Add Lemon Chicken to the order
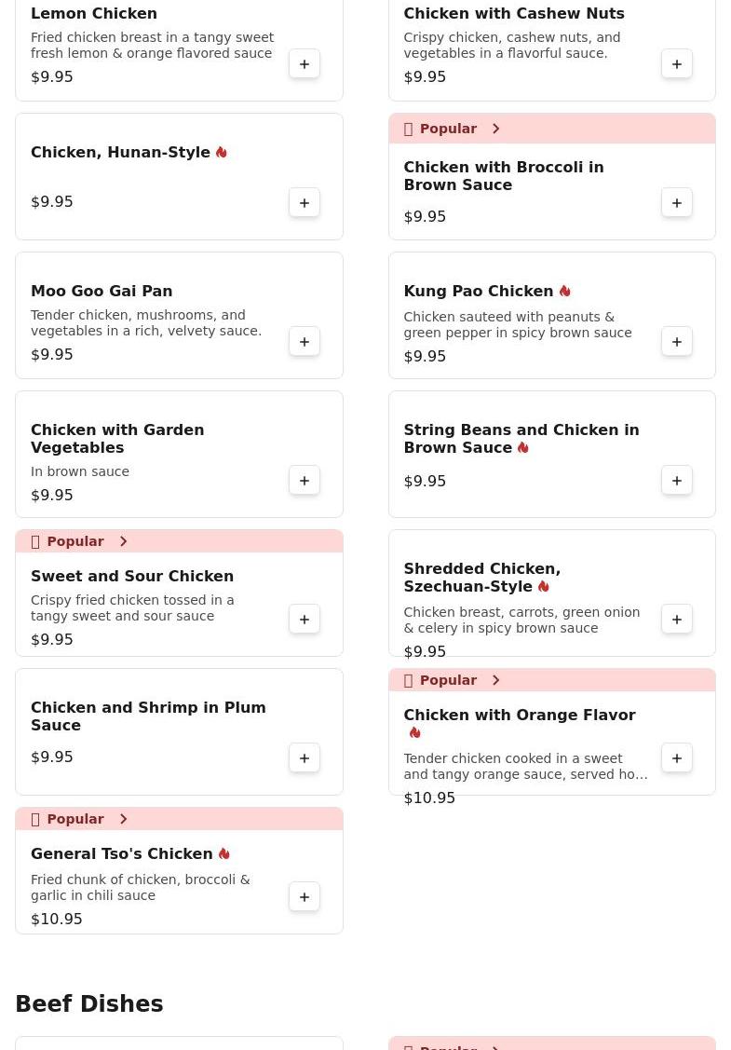731x1050 pixels. tap(305, 64)
